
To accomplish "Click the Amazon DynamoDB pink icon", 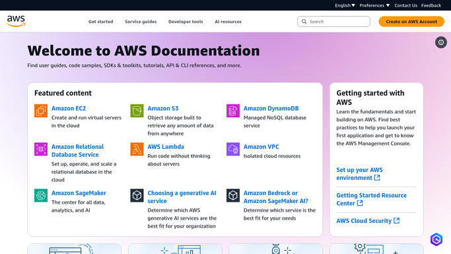I will pos(233,111).
